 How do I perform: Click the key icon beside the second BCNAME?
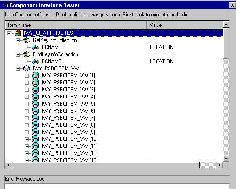[35, 61]
